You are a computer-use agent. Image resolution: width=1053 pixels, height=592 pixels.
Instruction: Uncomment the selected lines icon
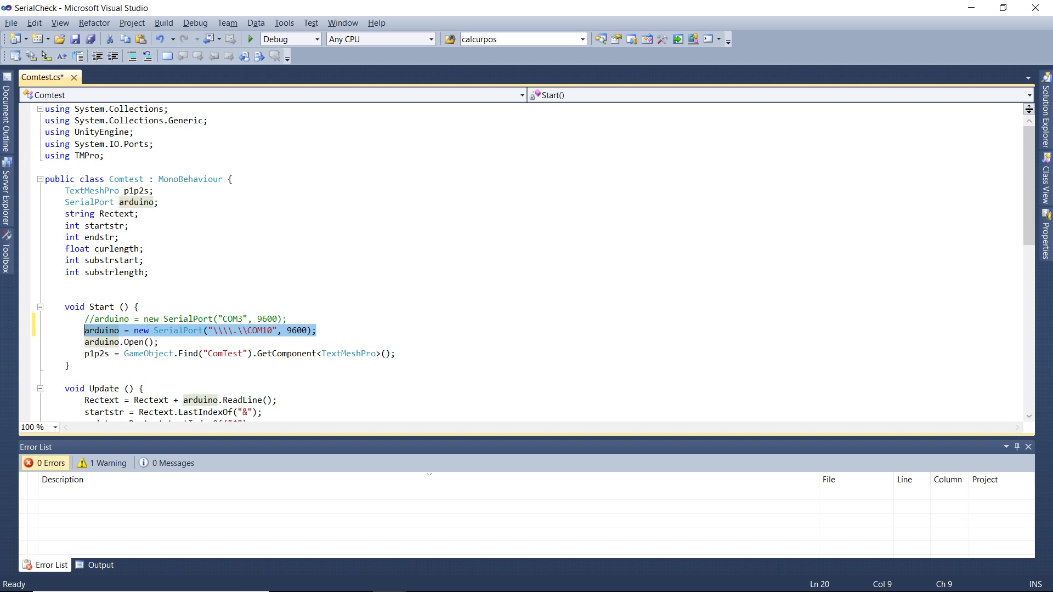coord(148,56)
